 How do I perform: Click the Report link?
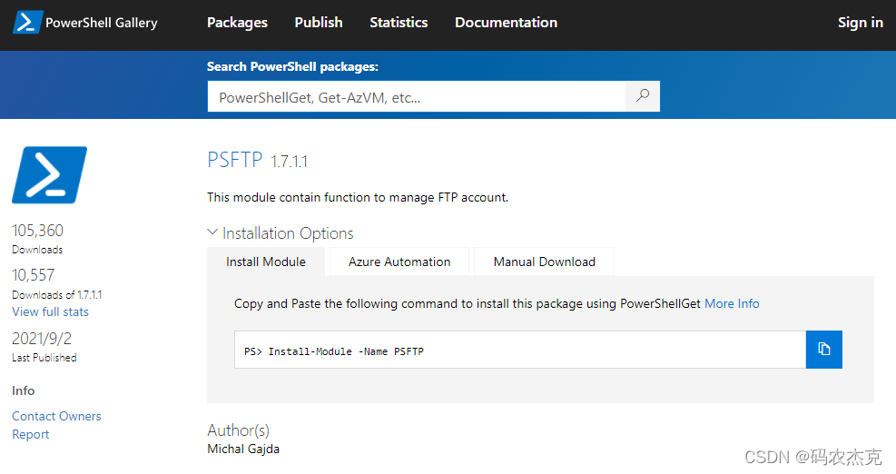[30, 435]
